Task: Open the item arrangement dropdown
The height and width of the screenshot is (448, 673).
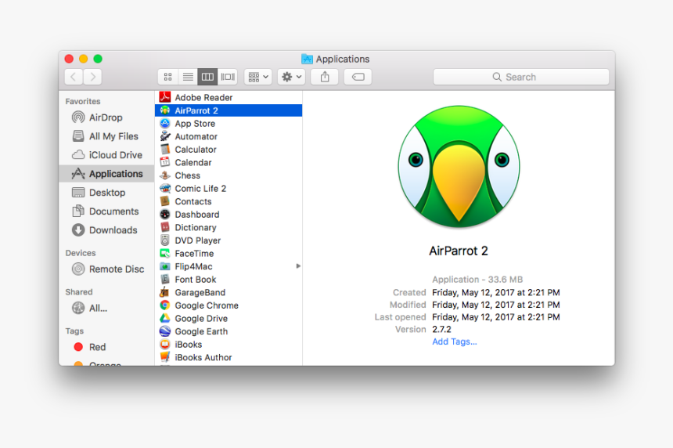Action: (258, 77)
